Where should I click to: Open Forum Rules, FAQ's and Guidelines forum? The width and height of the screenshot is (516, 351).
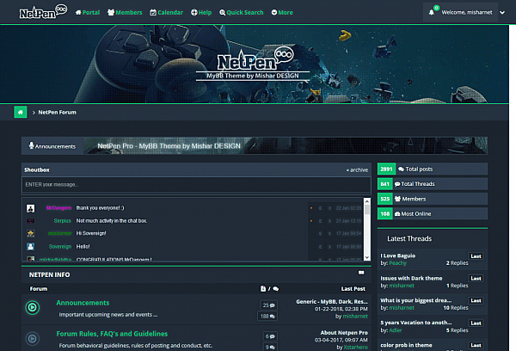(x=112, y=334)
